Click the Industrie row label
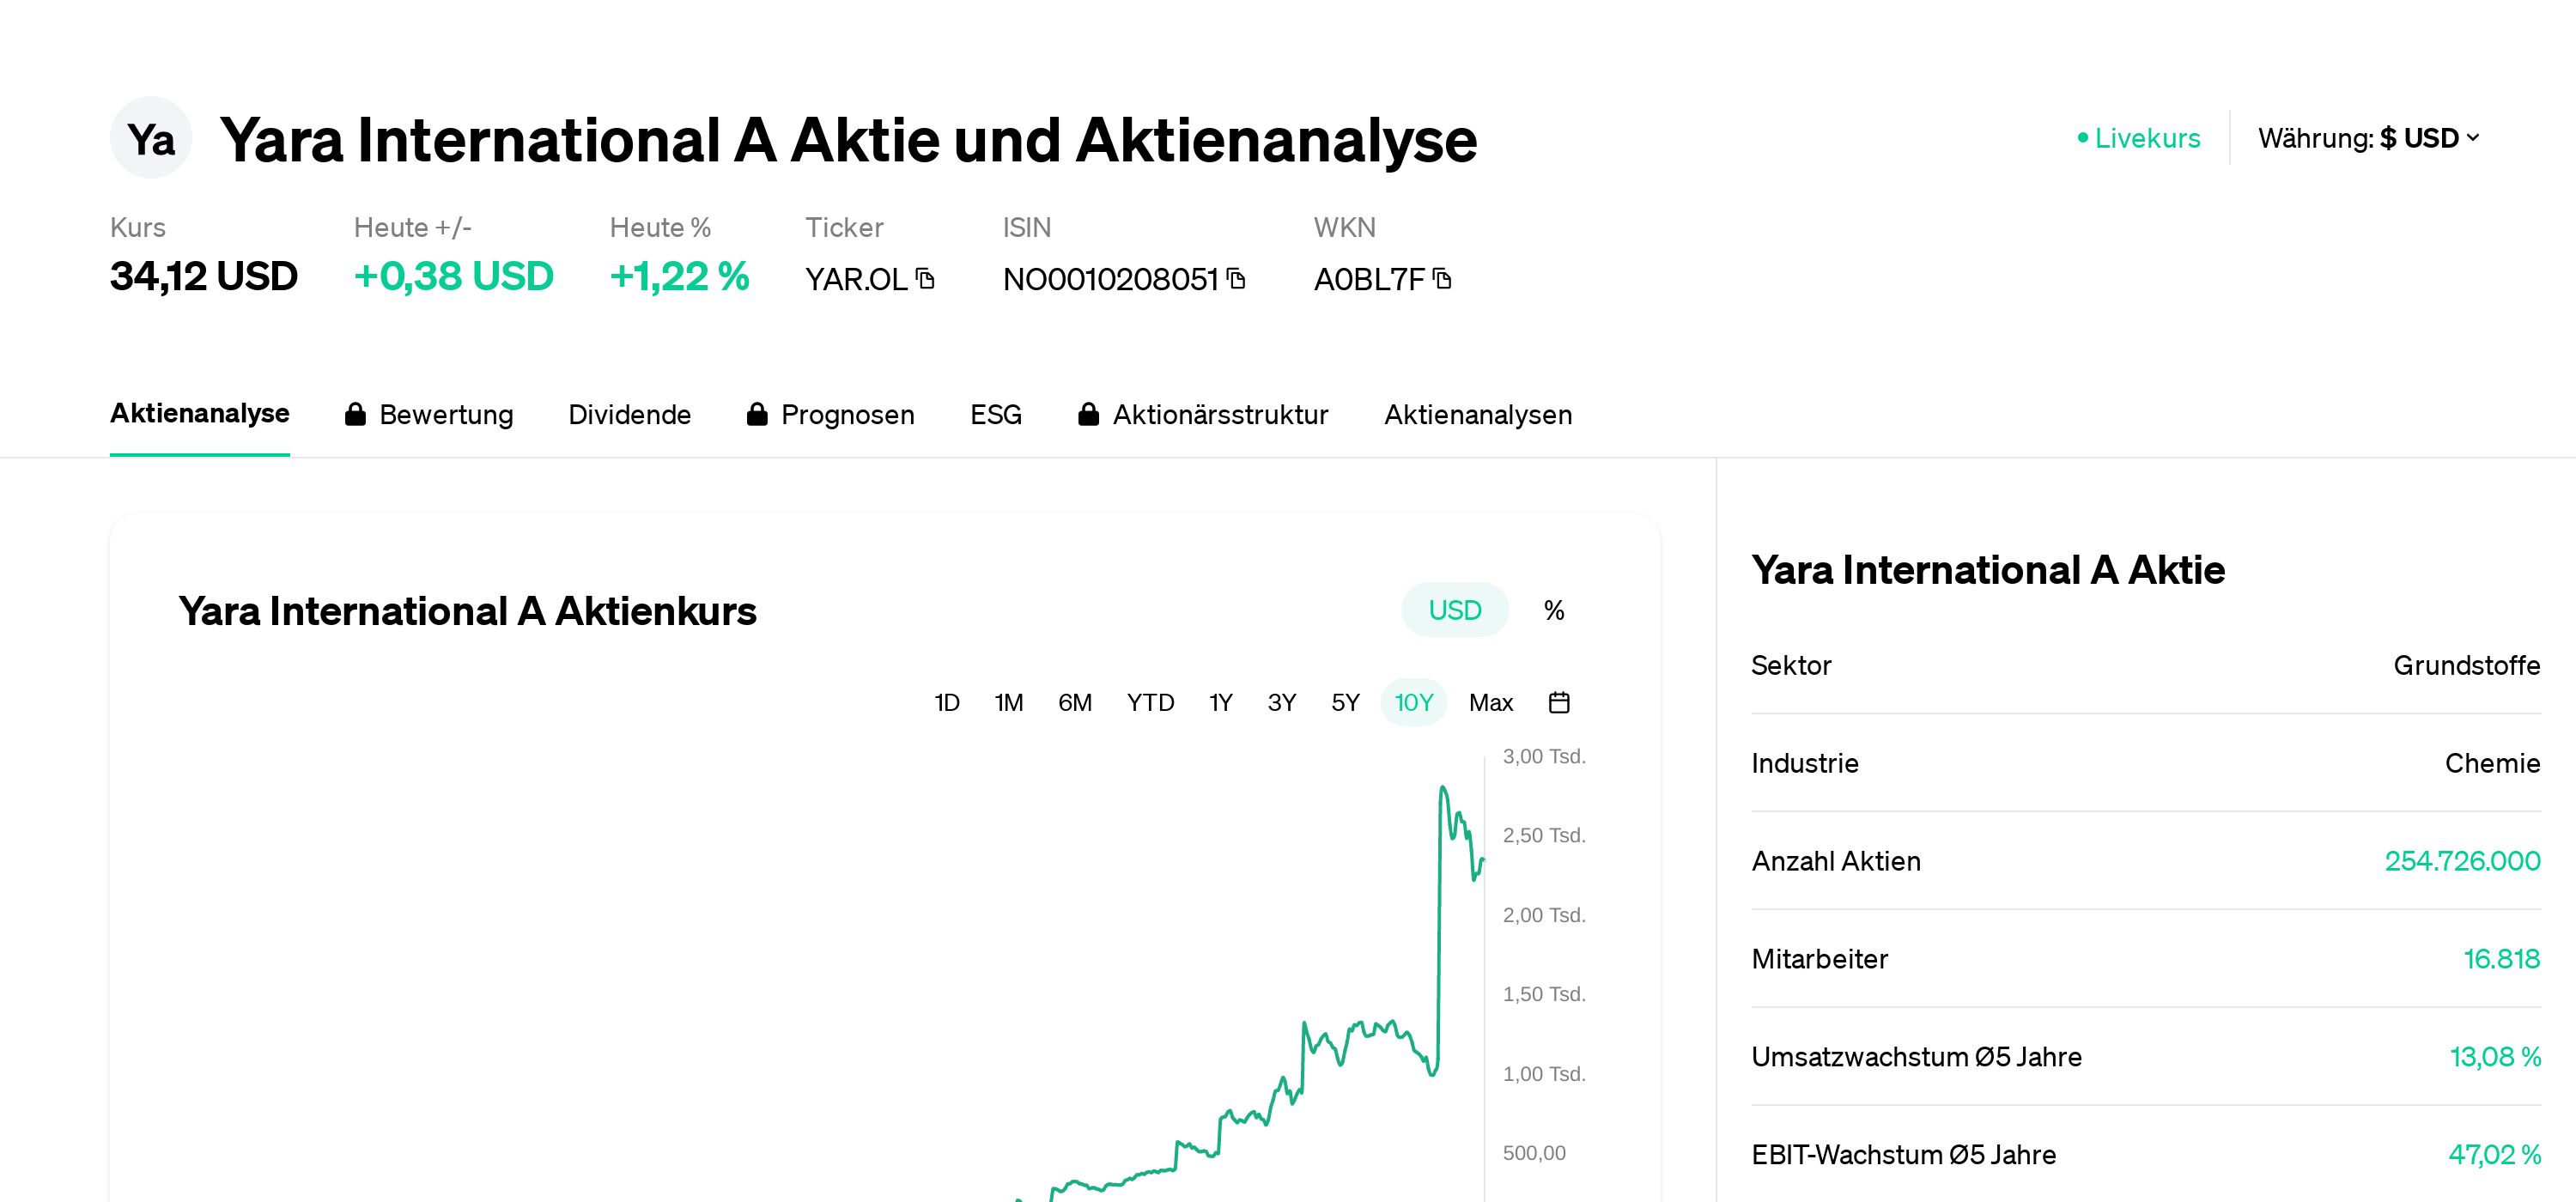Viewport: 2576px width, 1202px height. pyautogui.click(x=1805, y=763)
